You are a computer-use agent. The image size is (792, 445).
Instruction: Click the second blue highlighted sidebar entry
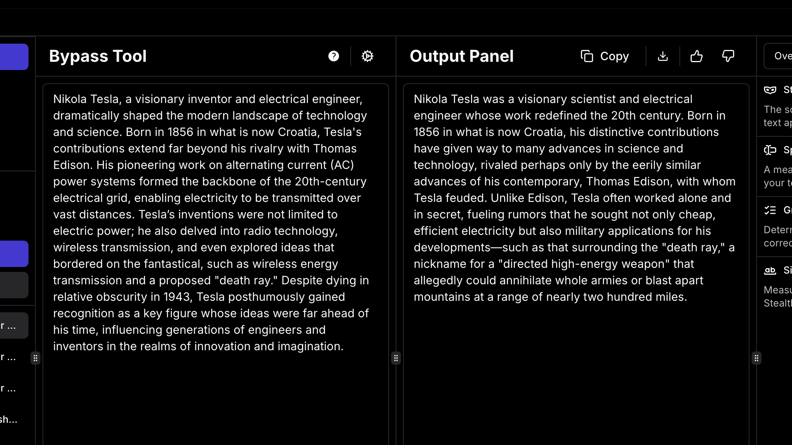pyautogui.click(x=14, y=253)
